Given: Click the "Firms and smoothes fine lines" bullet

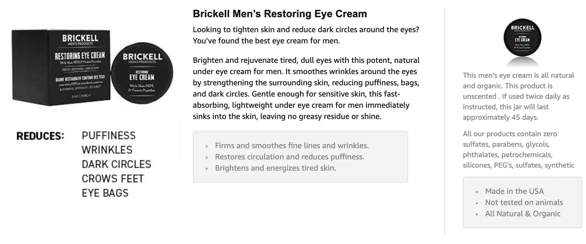Looking at the screenshot, I should [291, 146].
